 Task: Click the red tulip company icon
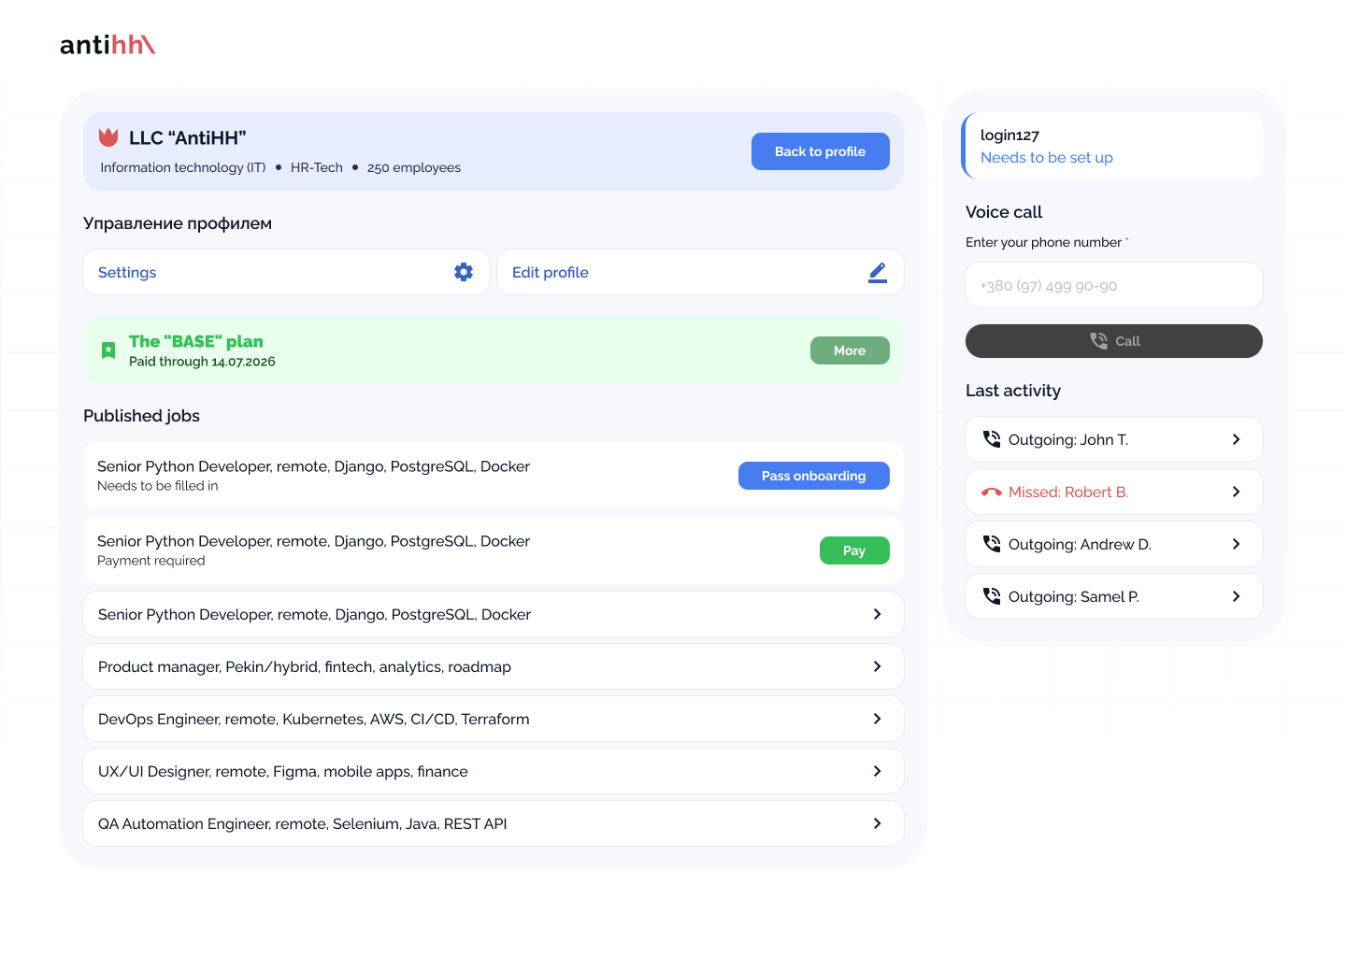108,137
